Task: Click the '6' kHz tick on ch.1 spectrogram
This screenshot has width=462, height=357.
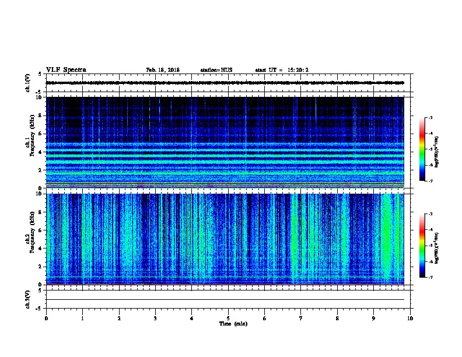Action: point(40,134)
